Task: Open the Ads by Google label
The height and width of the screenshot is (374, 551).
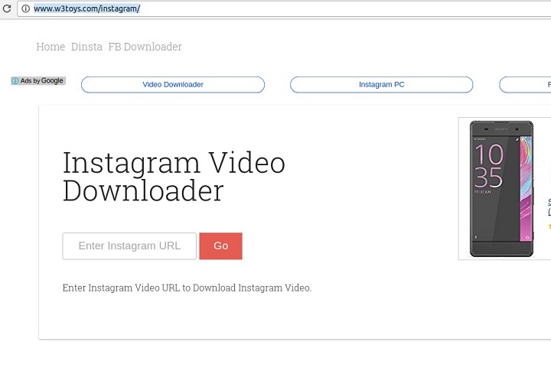Action: click(x=38, y=81)
